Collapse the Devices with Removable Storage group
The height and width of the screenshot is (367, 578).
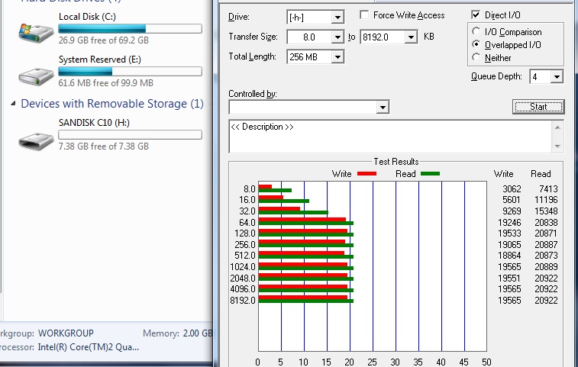pyautogui.click(x=13, y=104)
